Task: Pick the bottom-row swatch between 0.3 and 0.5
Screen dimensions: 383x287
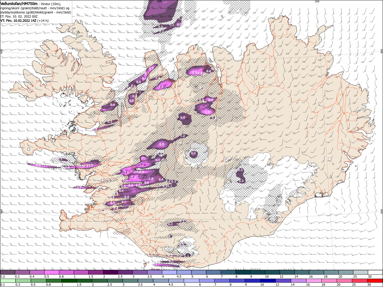Action: pos(23,281)
